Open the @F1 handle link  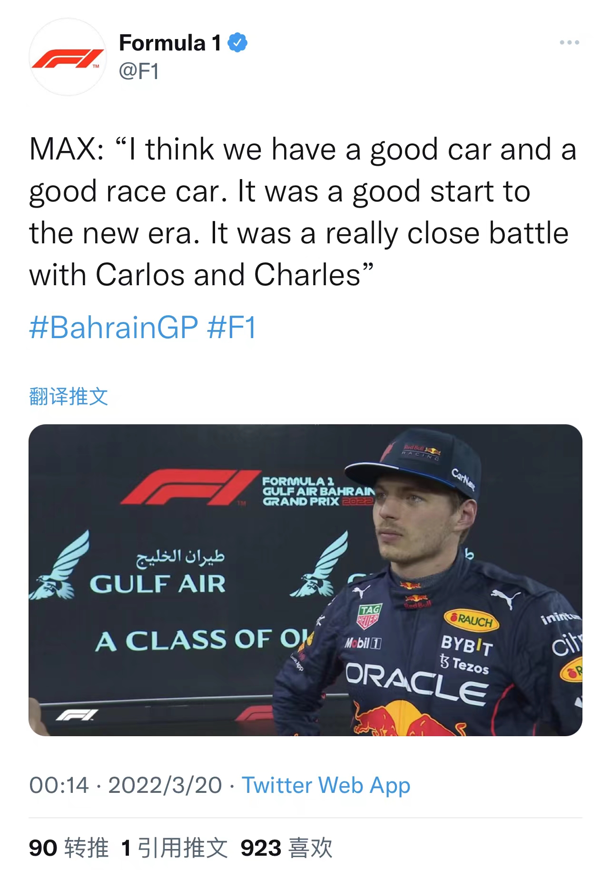pos(138,71)
